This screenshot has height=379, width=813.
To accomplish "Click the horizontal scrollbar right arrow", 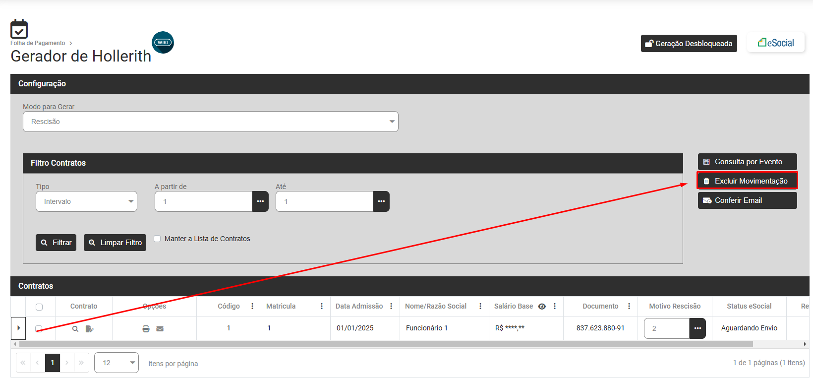I will 805,344.
